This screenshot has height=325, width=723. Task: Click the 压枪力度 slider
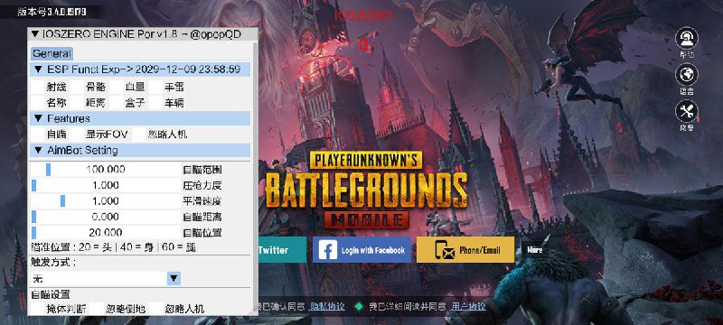pos(106,185)
